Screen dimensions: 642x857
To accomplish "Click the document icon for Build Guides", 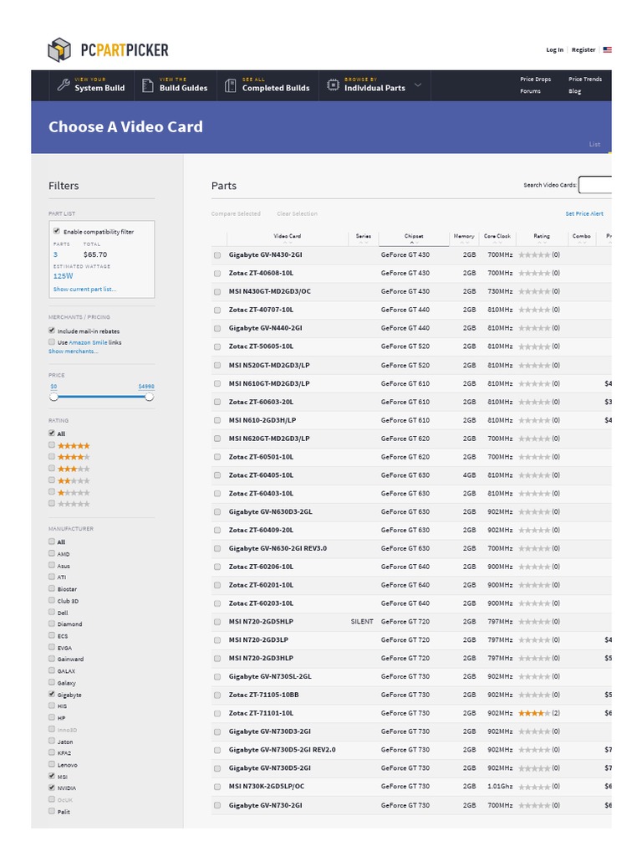I will [147, 85].
